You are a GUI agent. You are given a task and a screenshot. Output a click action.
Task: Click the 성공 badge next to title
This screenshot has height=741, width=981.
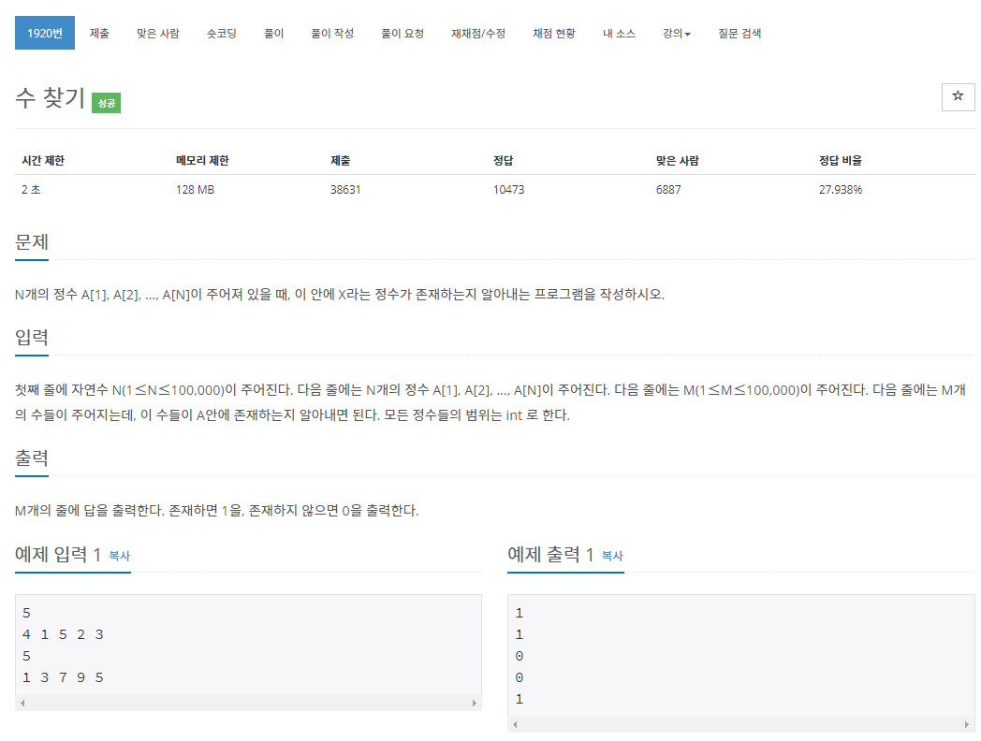106,104
